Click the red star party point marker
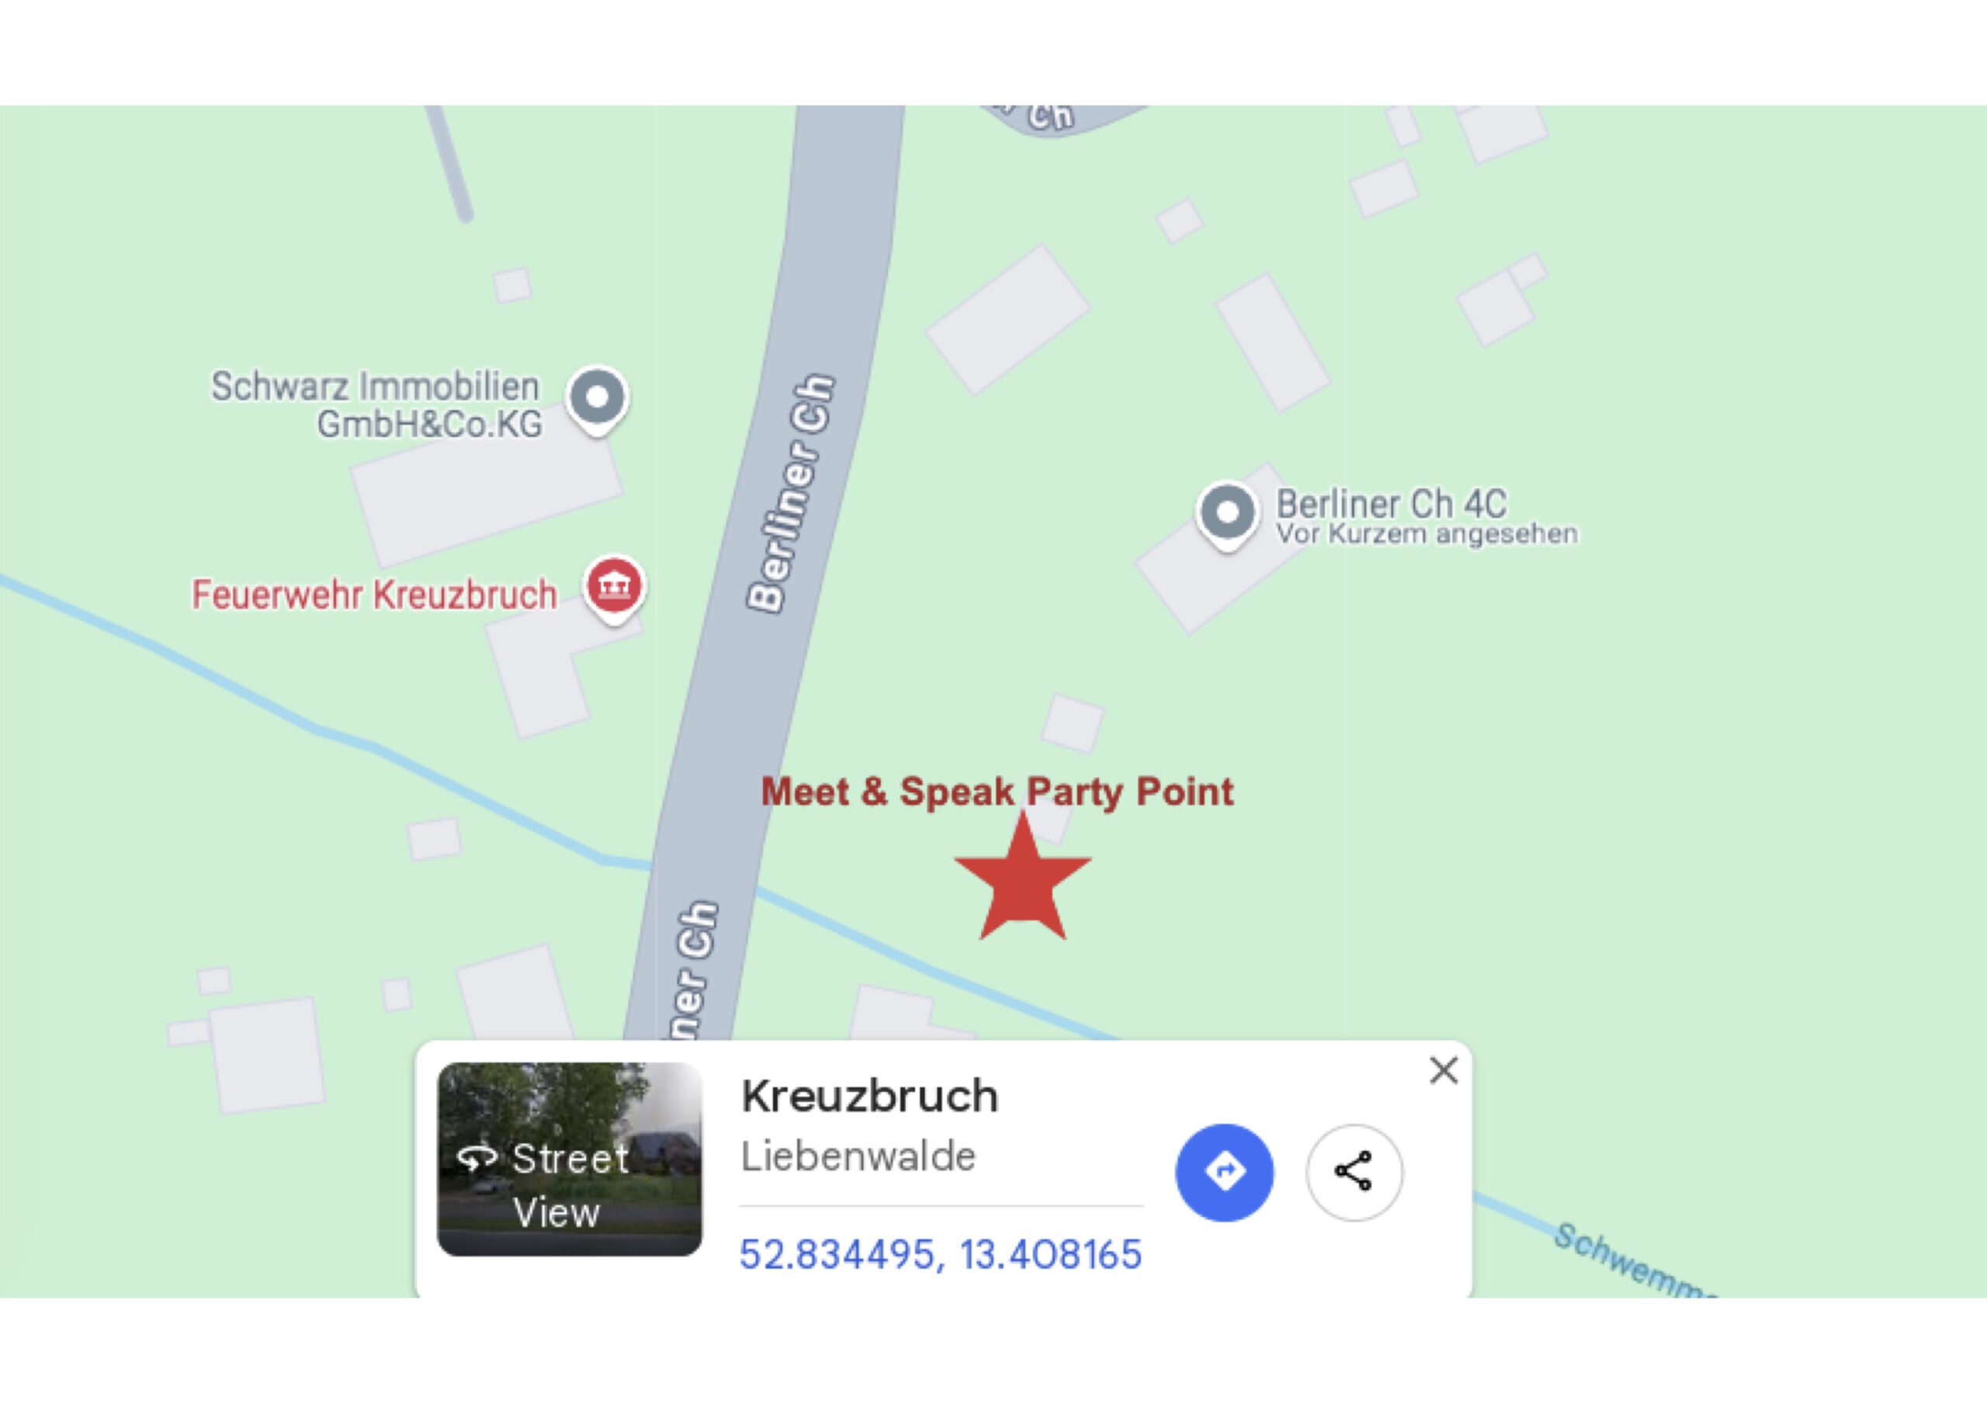The width and height of the screenshot is (1987, 1404). 1023,880
